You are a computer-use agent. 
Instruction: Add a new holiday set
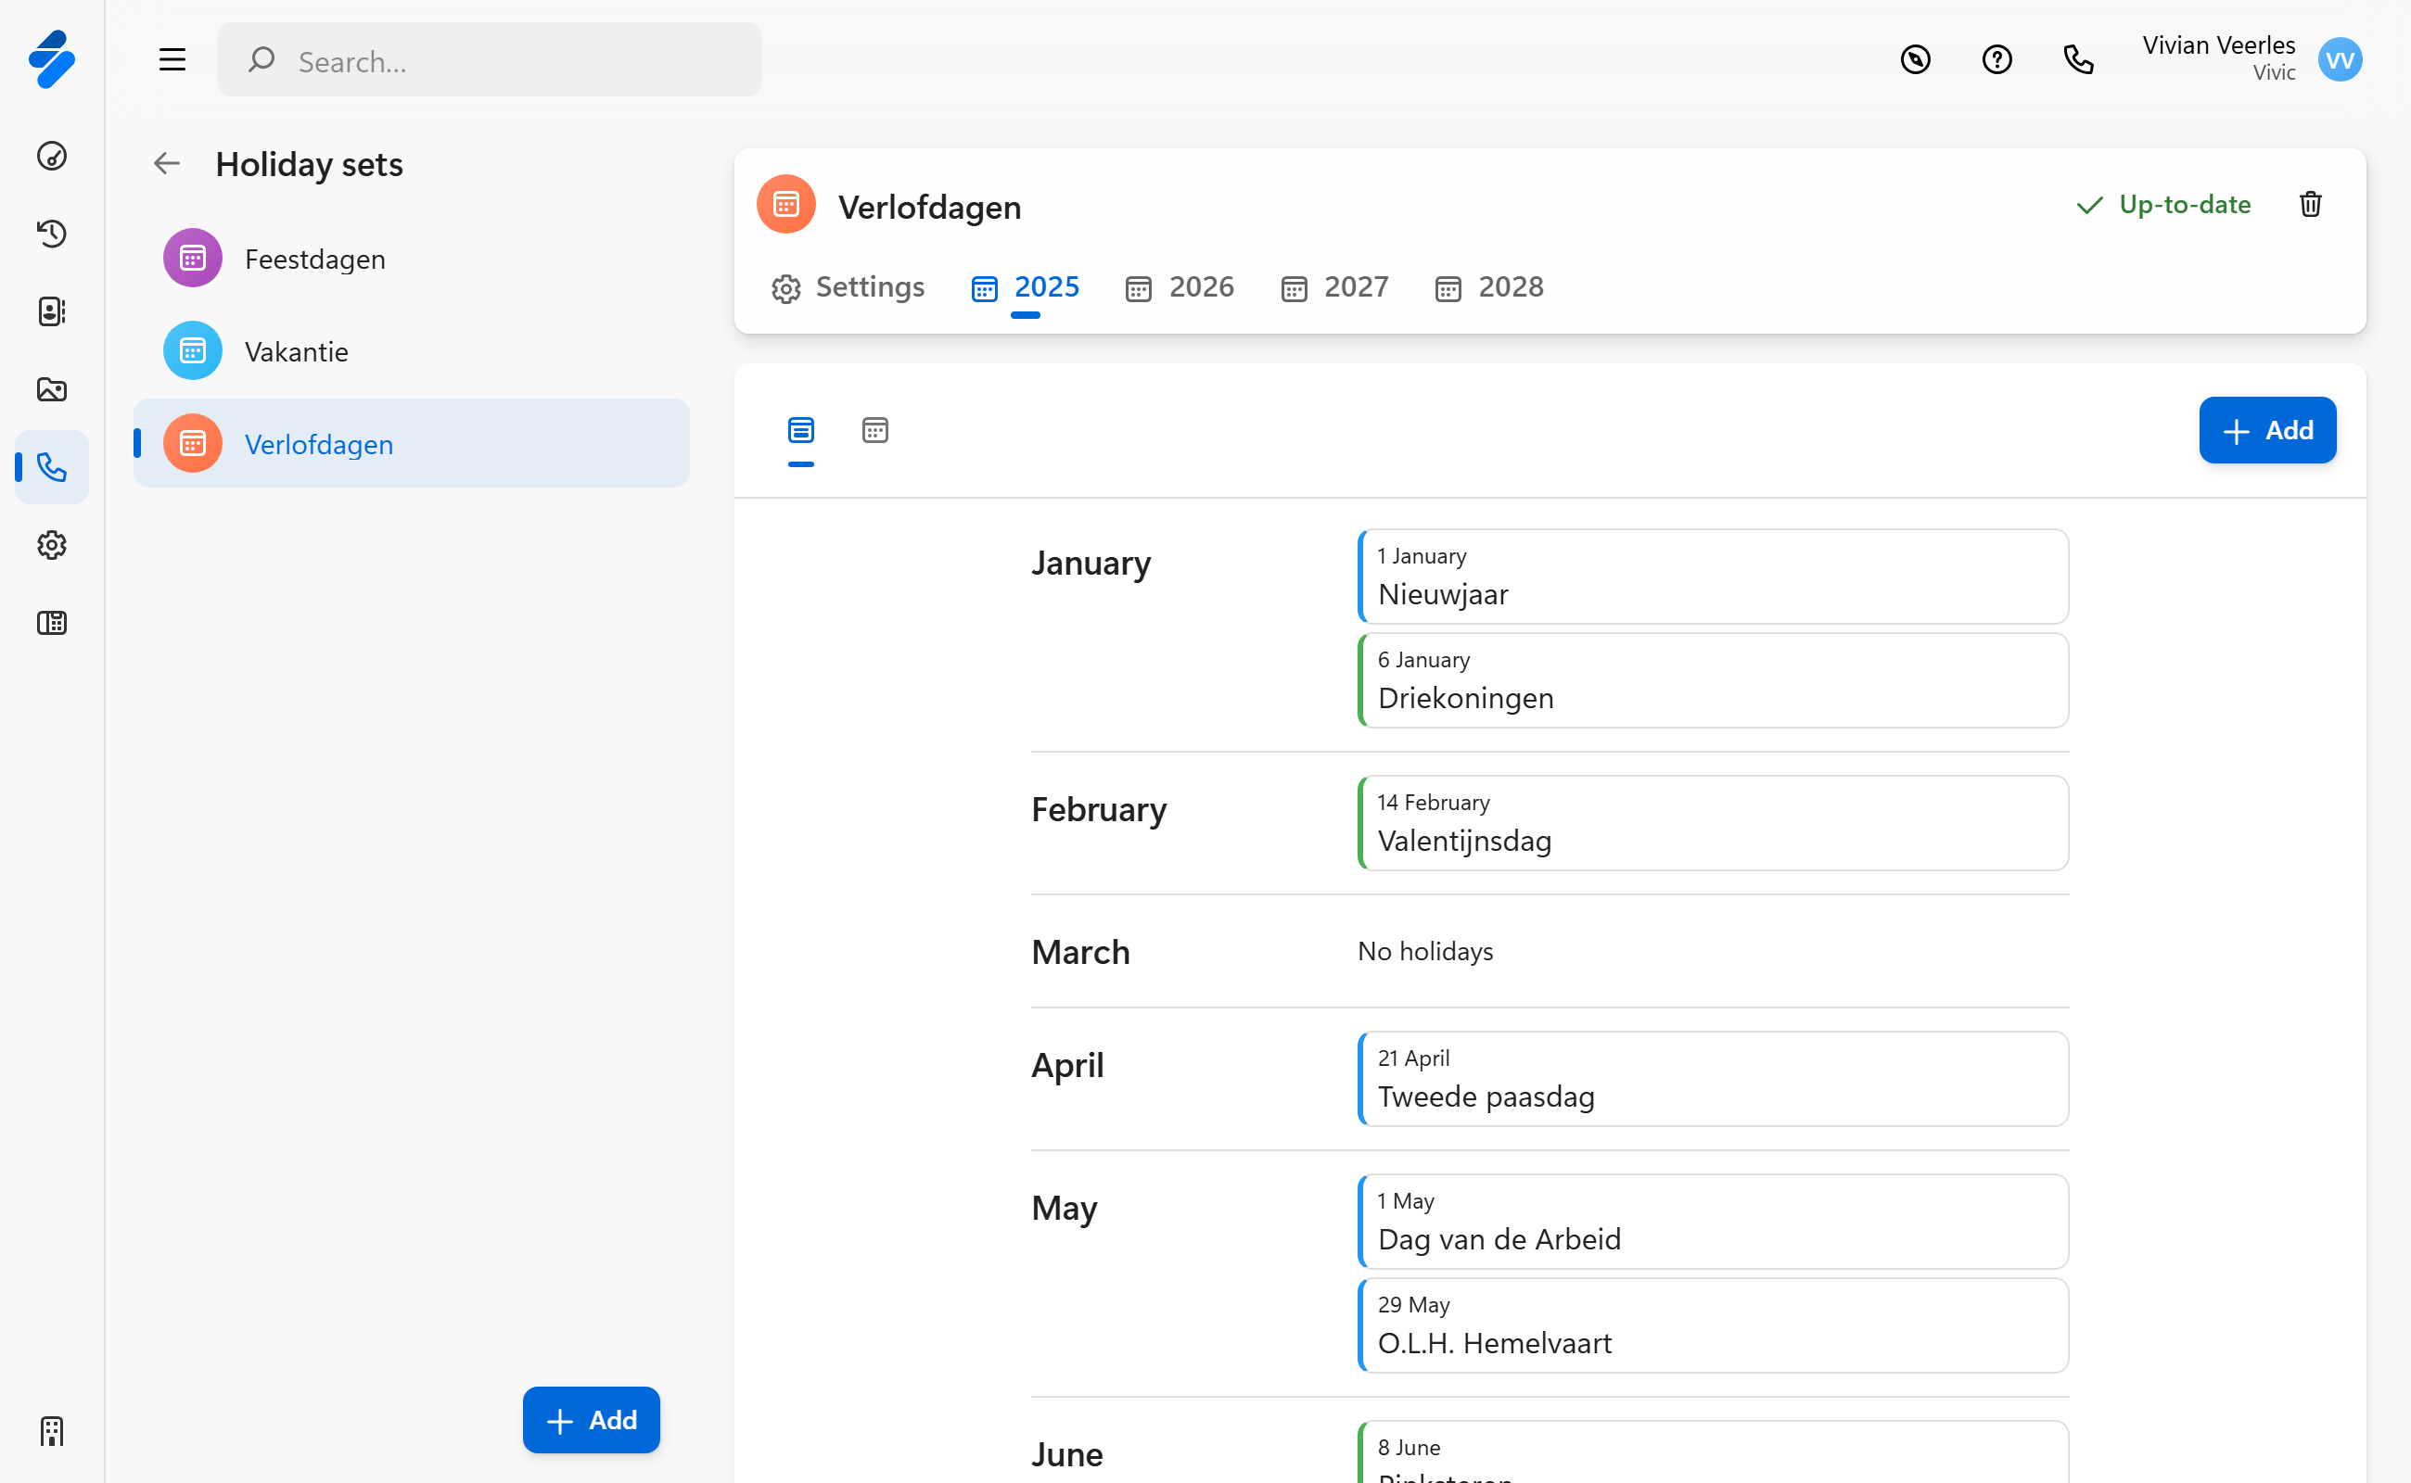point(591,1419)
